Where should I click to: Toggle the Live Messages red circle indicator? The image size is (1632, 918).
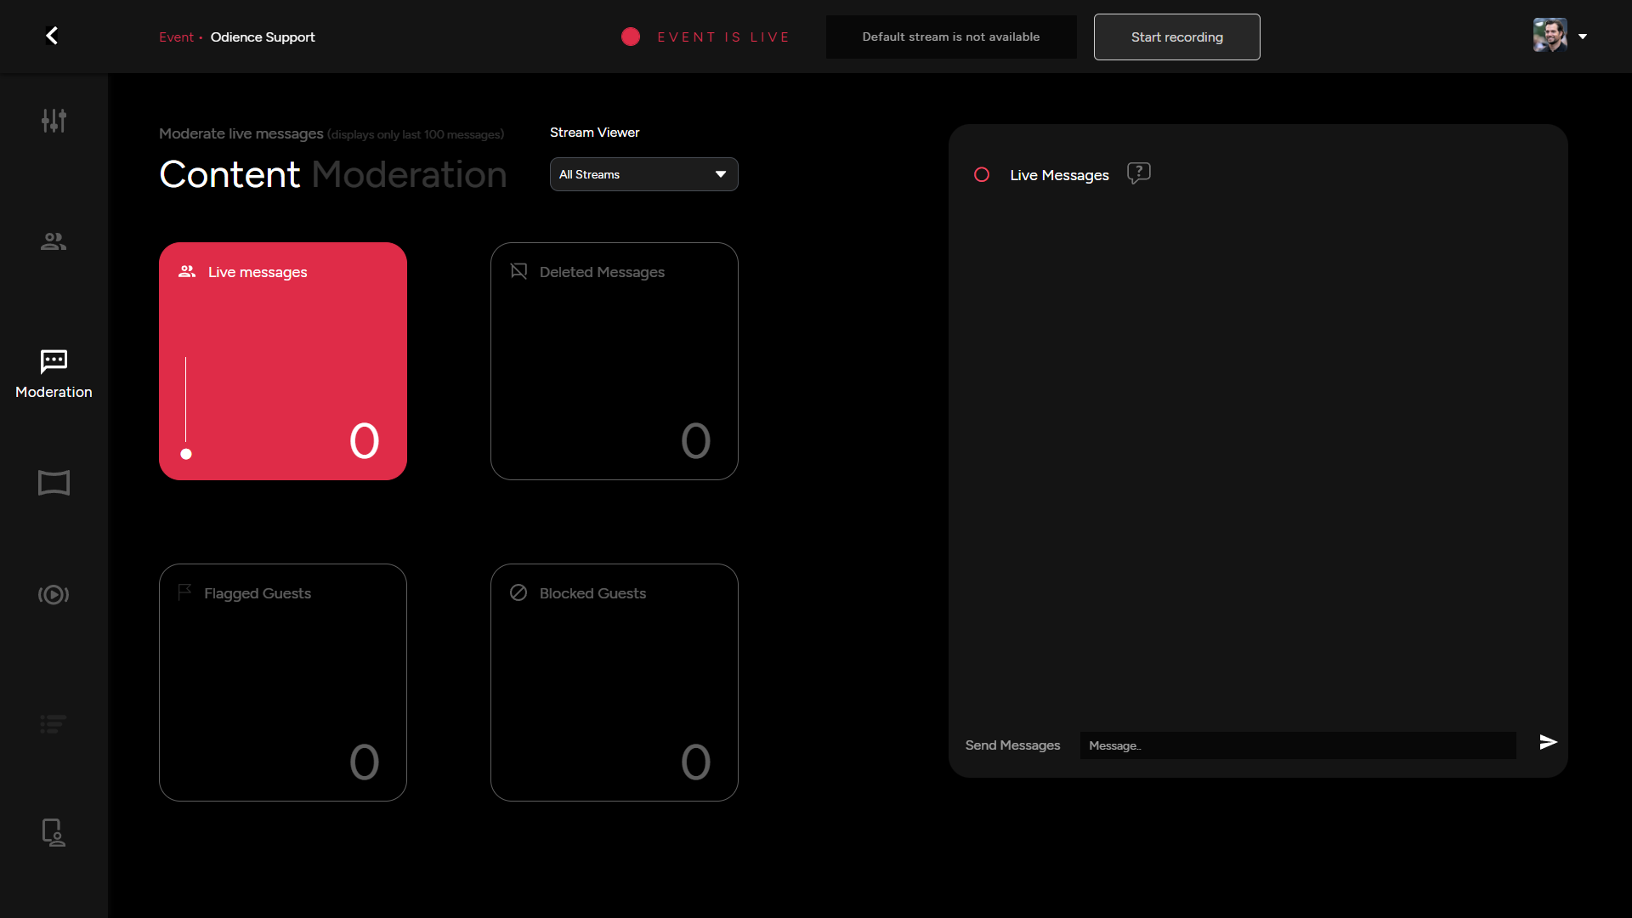[x=982, y=174]
